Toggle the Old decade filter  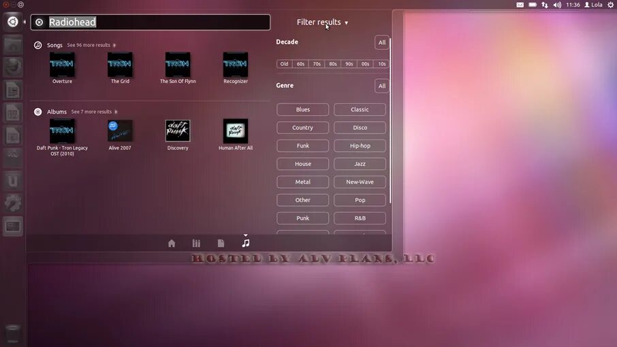click(284, 64)
